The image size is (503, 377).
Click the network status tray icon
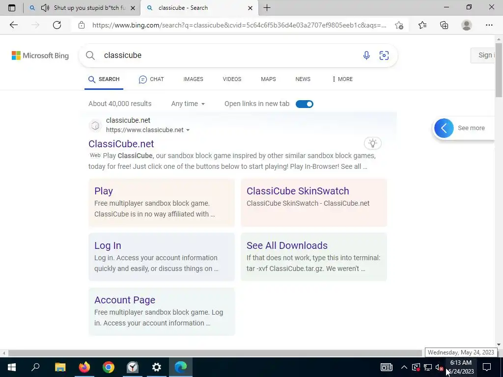point(428,367)
